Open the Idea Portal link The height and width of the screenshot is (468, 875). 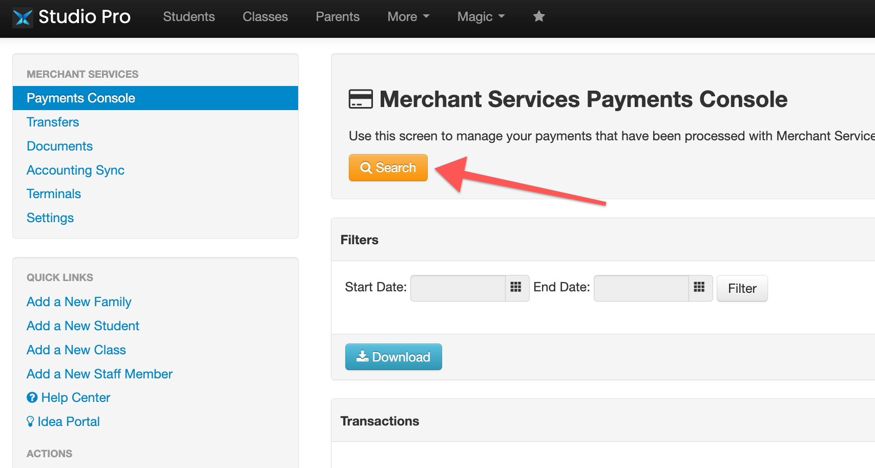coord(69,421)
